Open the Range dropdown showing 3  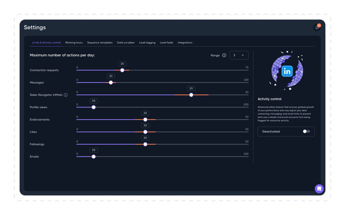point(239,55)
